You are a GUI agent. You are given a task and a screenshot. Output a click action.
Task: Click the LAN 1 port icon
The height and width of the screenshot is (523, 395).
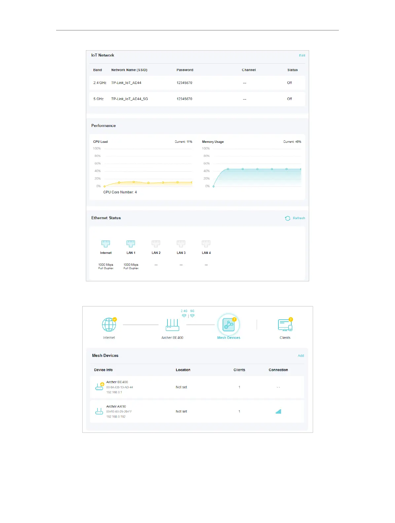coord(131,244)
